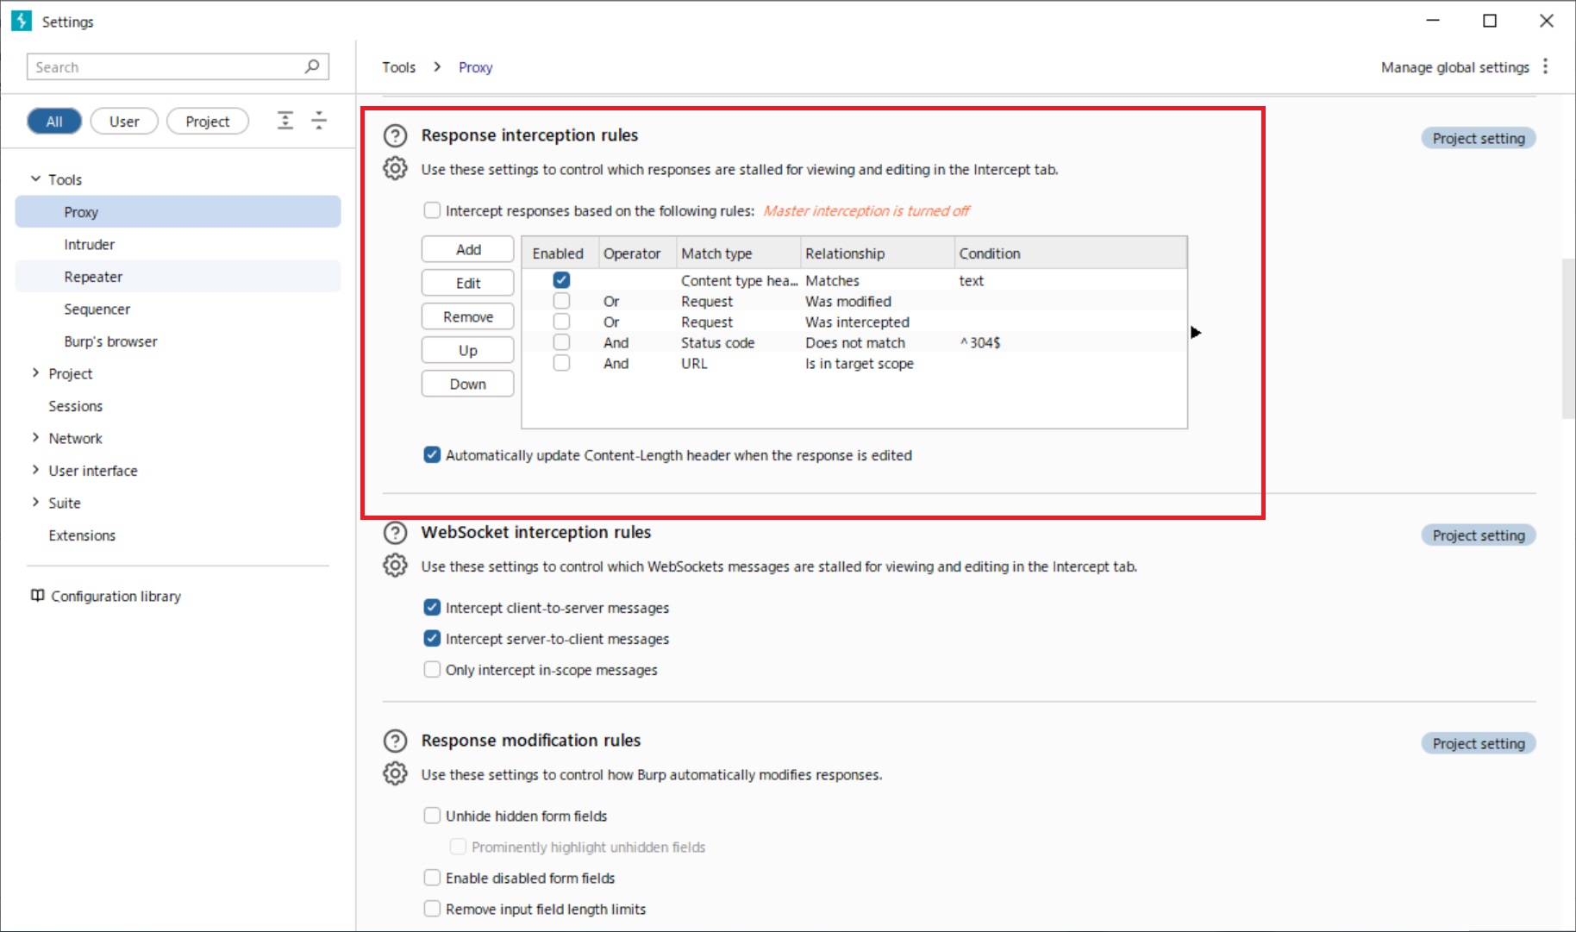Click the Remove rule button
This screenshot has height=932, width=1576.
(x=468, y=316)
